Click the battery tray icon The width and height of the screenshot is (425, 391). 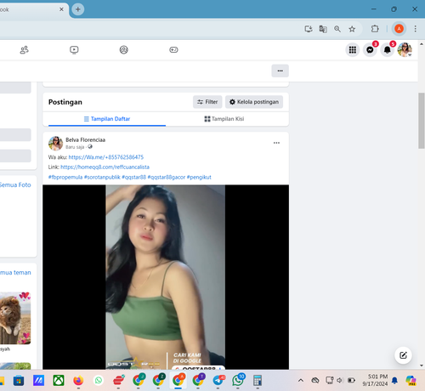point(351,380)
